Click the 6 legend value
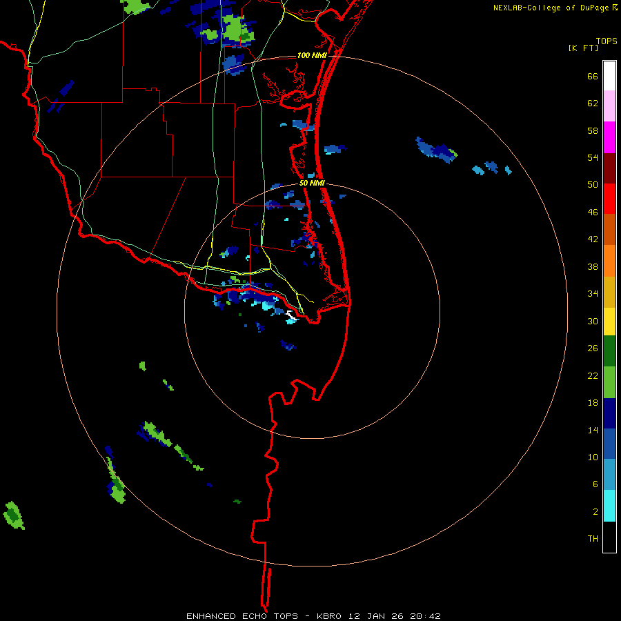Image resolution: width=621 pixels, height=621 pixels. pos(595,484)
